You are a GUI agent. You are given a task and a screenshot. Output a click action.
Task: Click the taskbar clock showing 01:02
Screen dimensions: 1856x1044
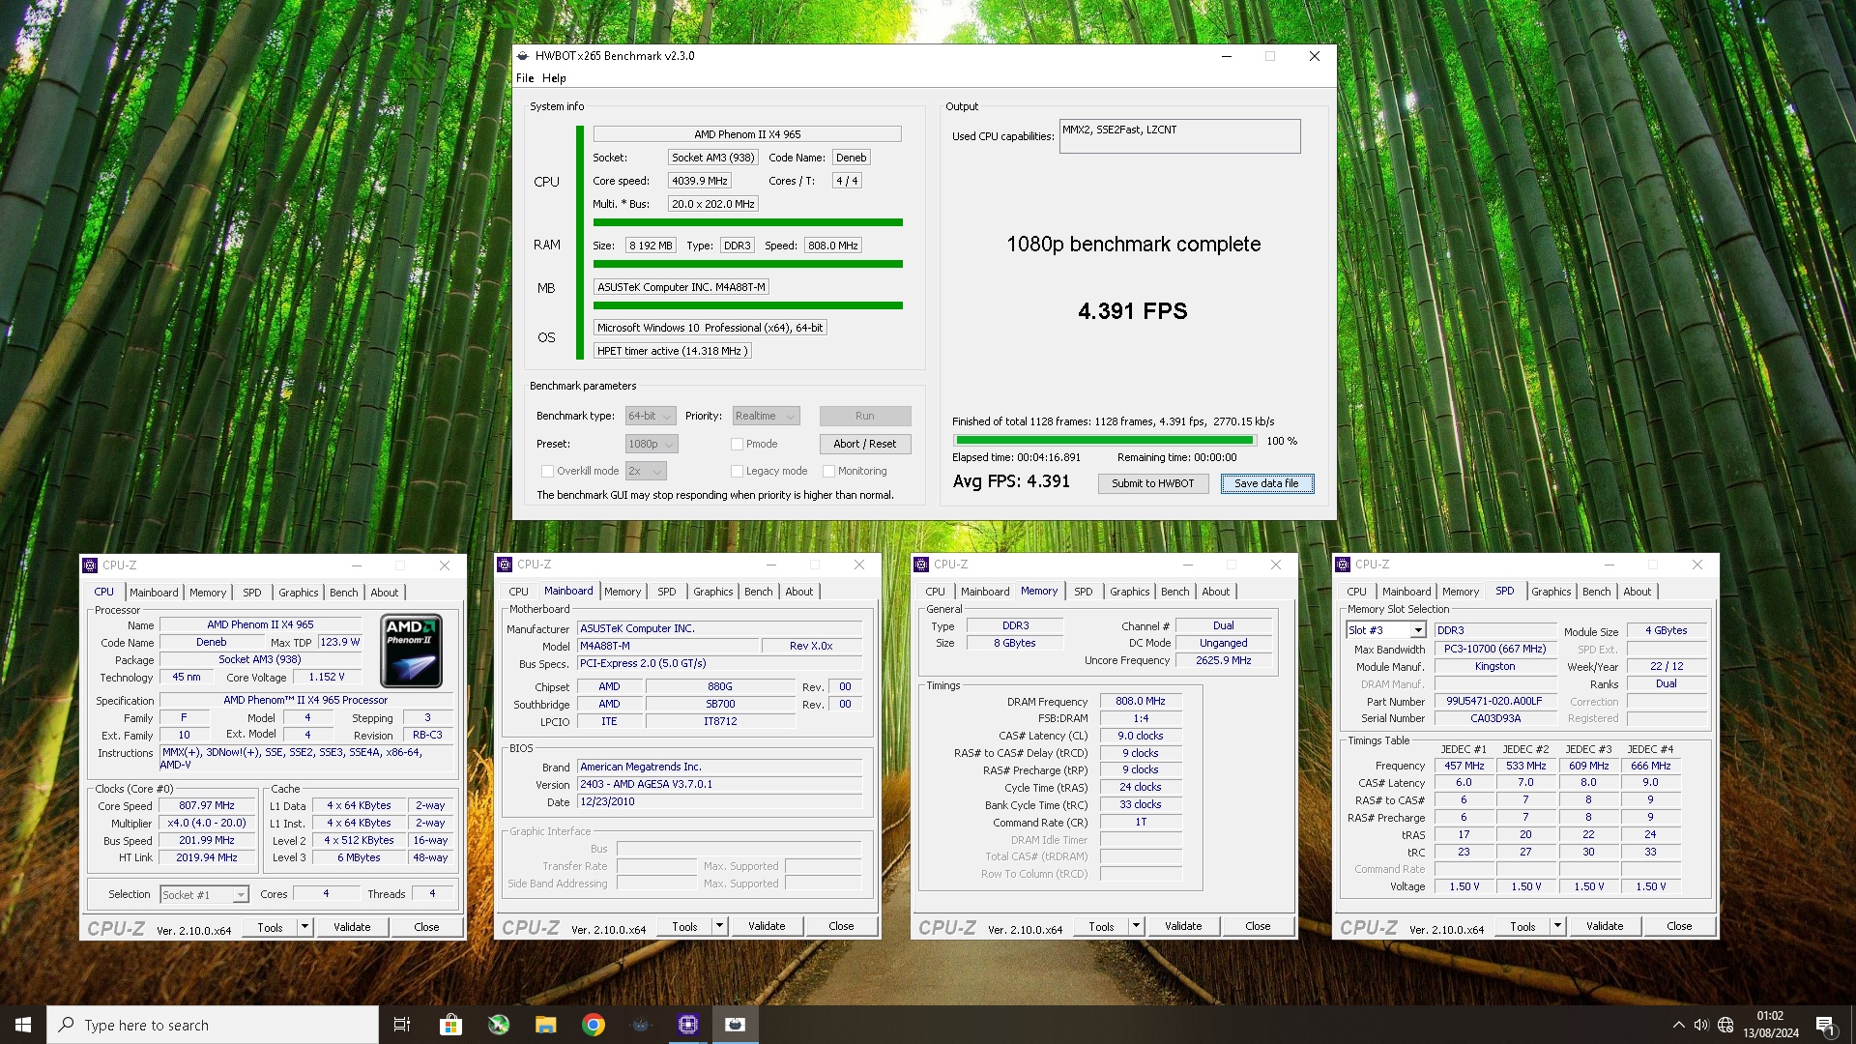point(1771,1025)
